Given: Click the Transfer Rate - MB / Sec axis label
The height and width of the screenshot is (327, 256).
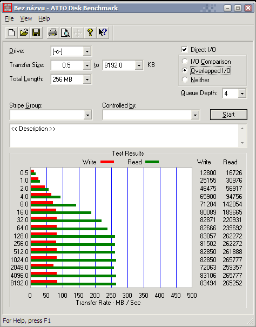Looking at the screenshot, I should point(108,303).
